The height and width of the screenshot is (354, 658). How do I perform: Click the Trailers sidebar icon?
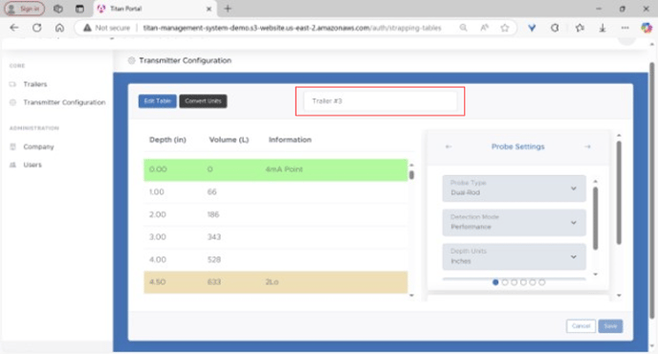click(12, 84)
